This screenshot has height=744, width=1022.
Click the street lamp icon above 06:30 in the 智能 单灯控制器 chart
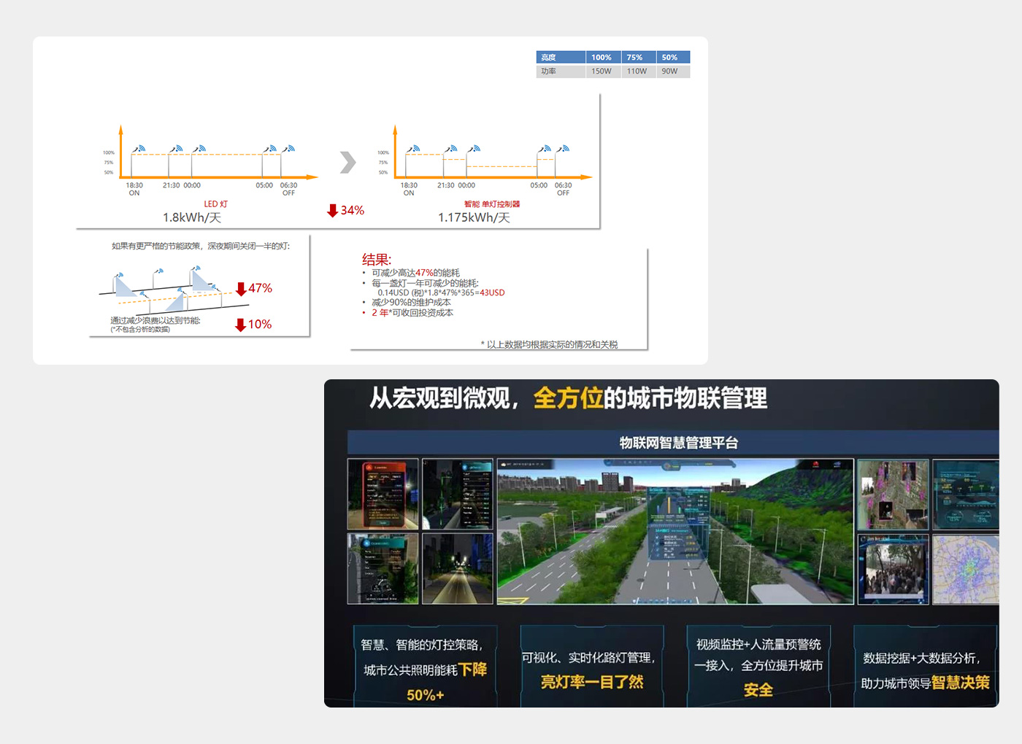click(x=563, y=149)
